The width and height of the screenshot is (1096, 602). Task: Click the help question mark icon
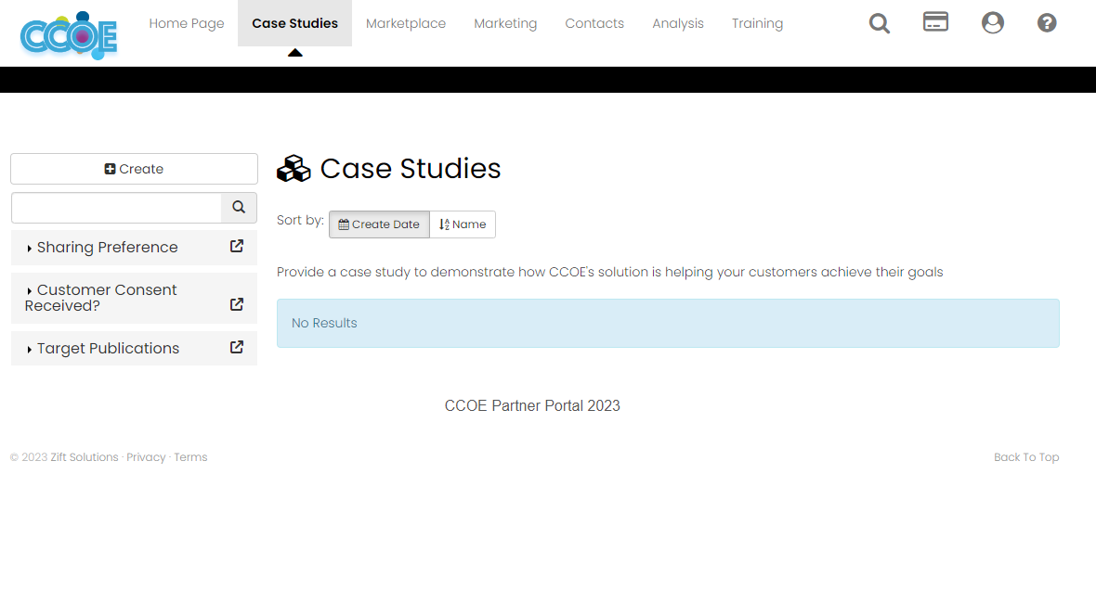click(1047, 22)
